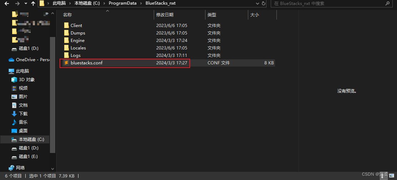Expand the chevron before 此电脑 breadcrumb
Screen dimensions: 397x180
pyautogui.click(x=48, y=4)
